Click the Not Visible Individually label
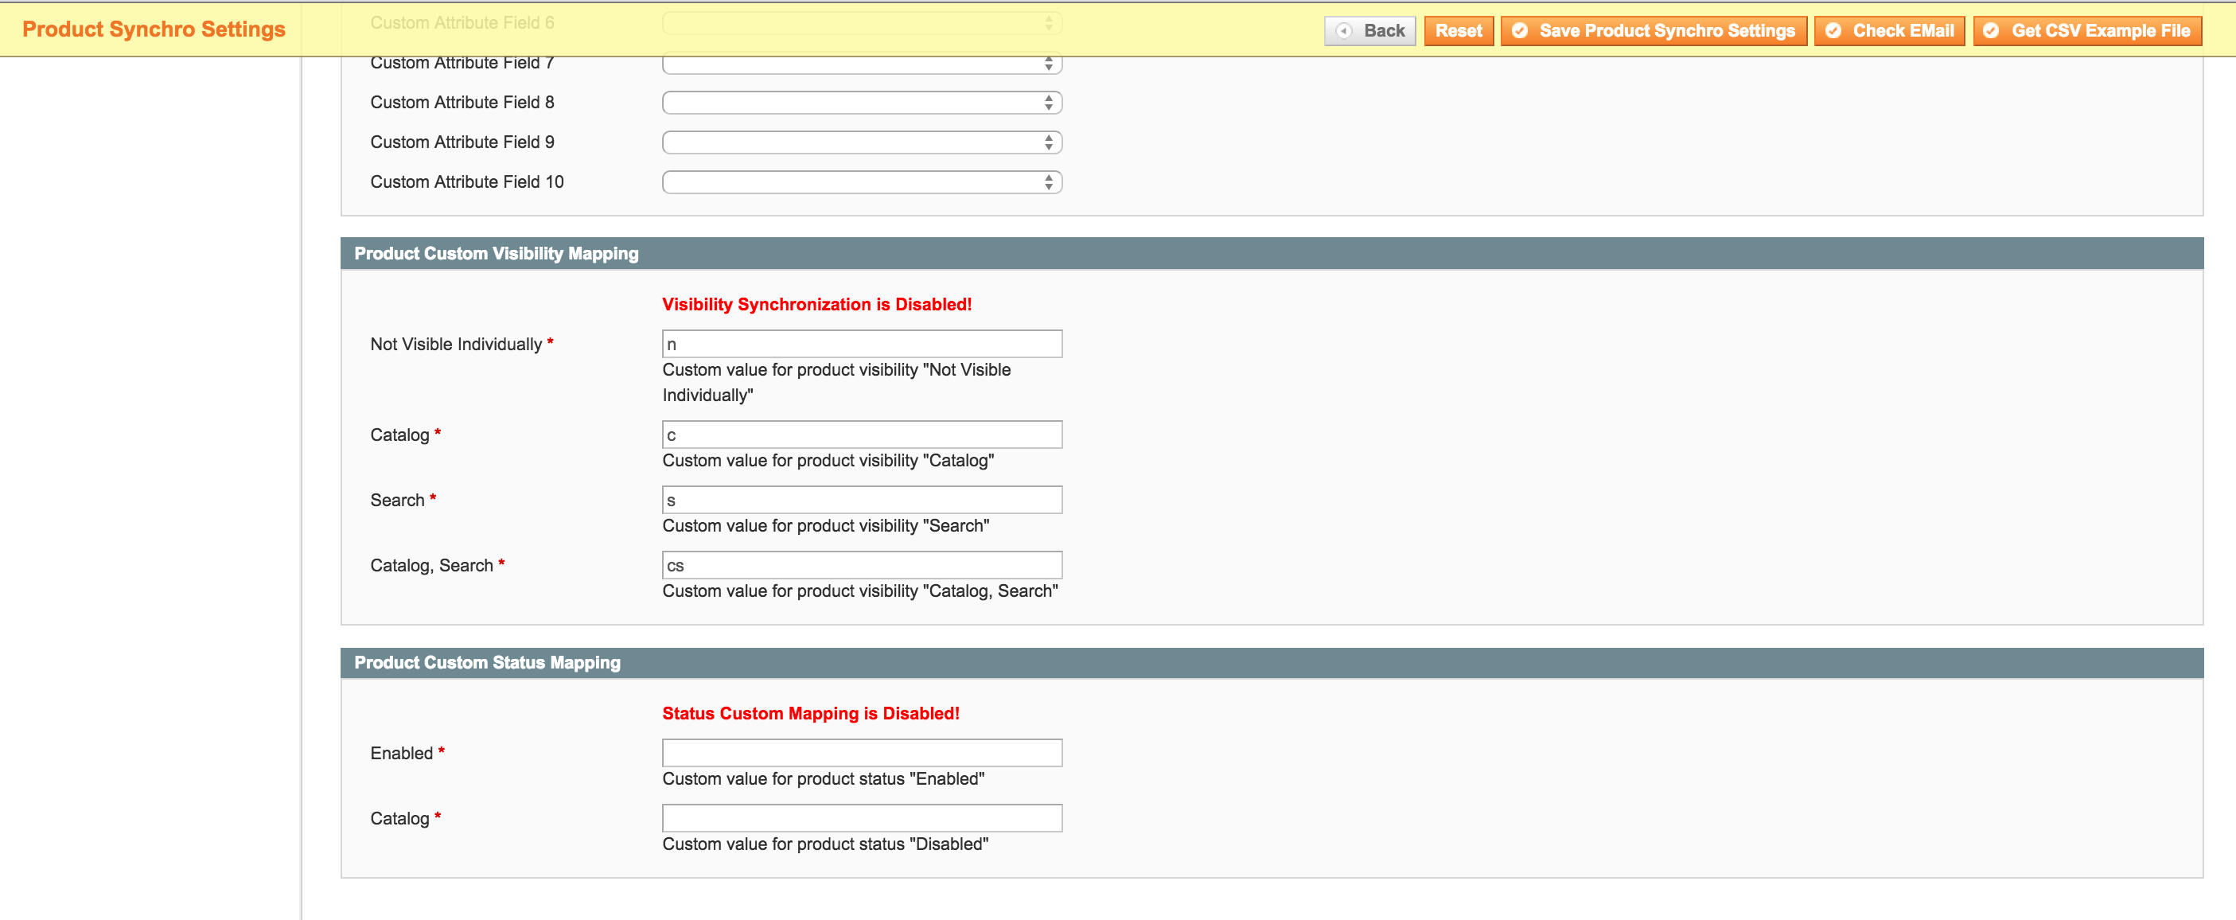Screen dimensions: 2236x920 (457, 345)
